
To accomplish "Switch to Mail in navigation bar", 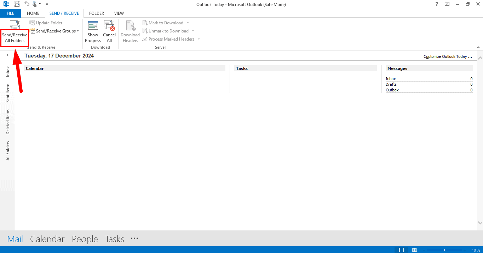I will [15, 239].
